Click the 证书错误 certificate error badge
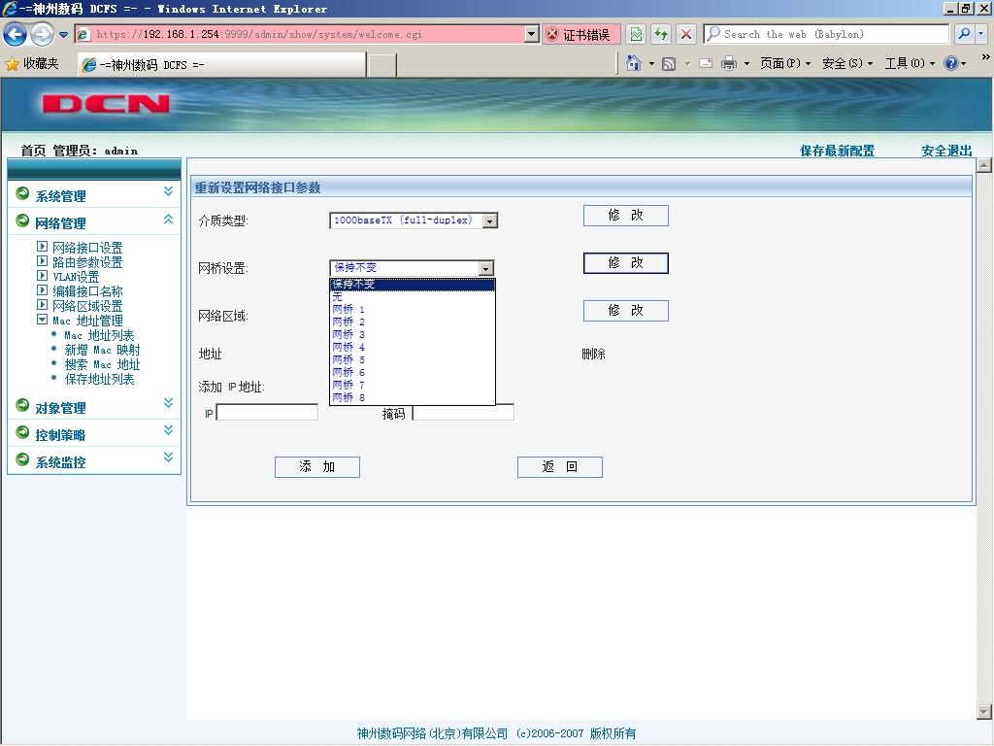Image resolution: width=994 pixels, height=746 pixels. point(580,34)
